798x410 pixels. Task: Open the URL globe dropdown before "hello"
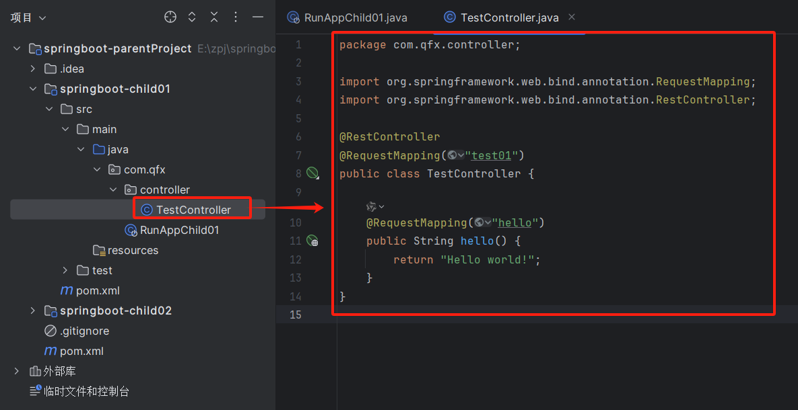point(482,222)
